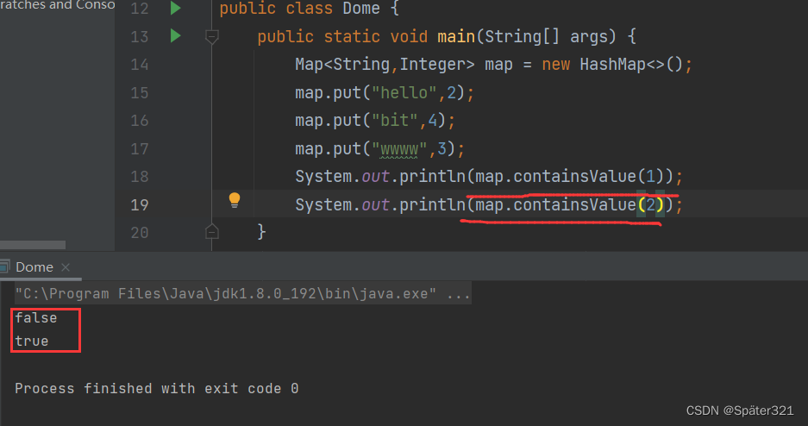Click the project panel horizontal scrollbar
The height and width of the screenshot is (426, 808).
33,245
